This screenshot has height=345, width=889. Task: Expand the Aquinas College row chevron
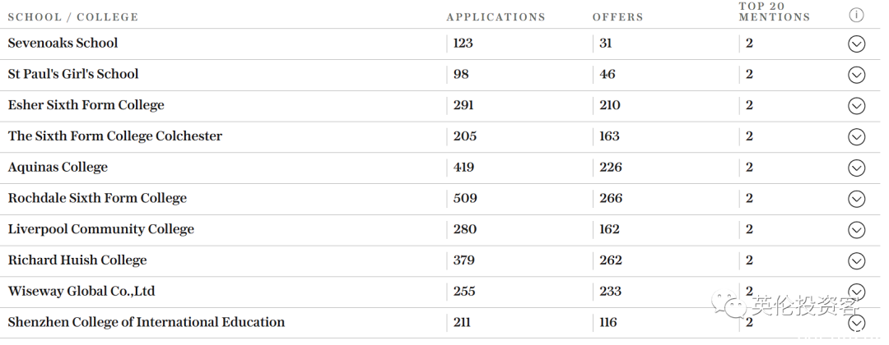pyautogui.click(x=856, y=168)
